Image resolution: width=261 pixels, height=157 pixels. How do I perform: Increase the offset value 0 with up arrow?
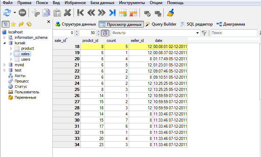pyautogui.click(x=77, y=31)
